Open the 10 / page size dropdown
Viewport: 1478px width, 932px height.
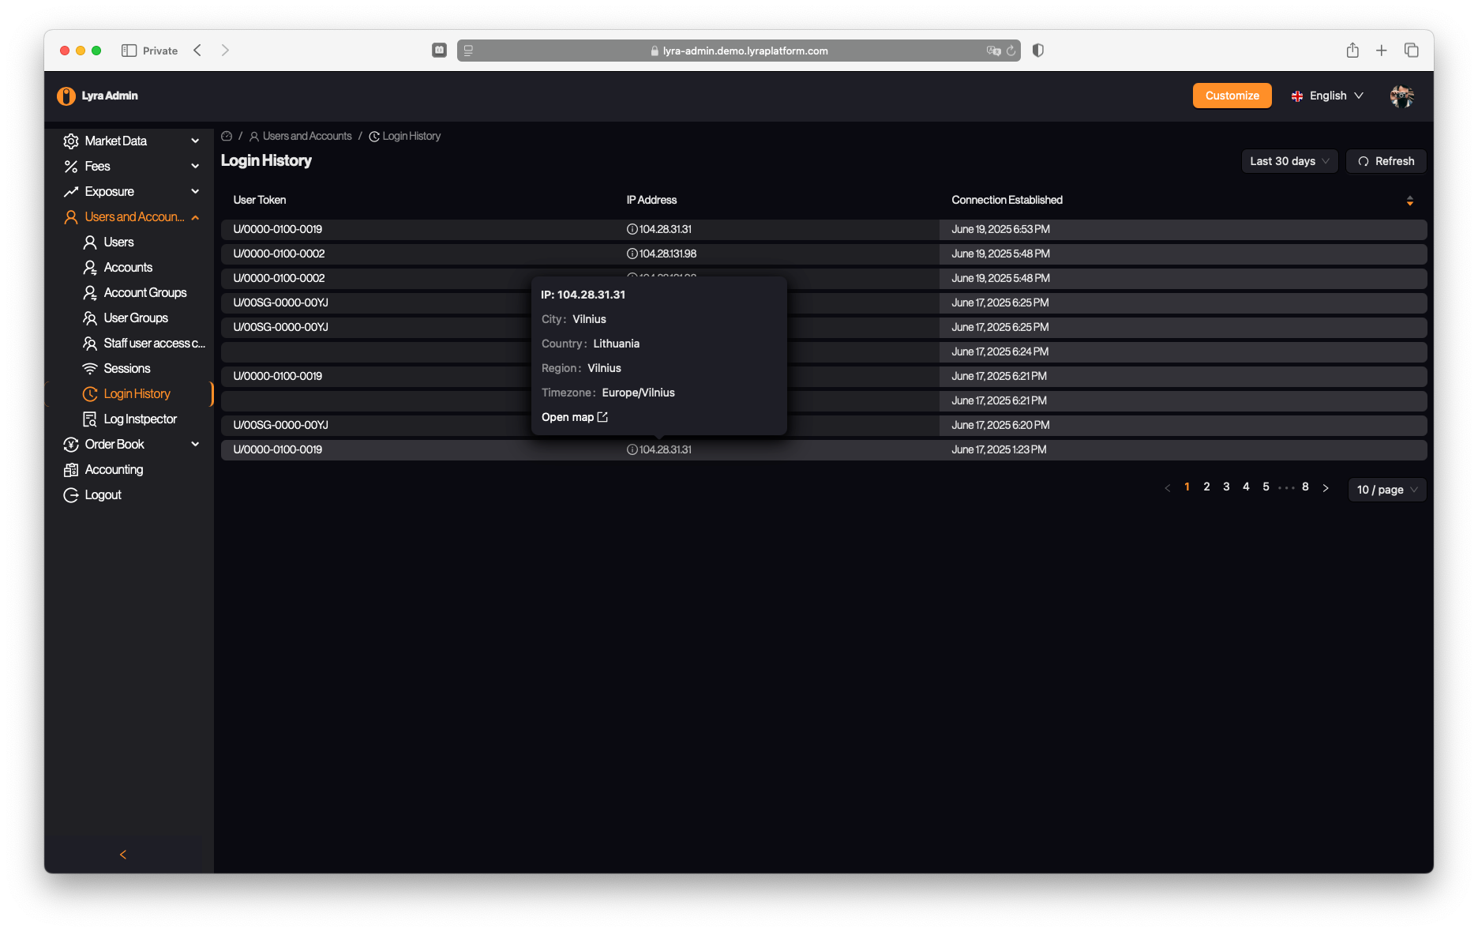coord(1386,490)
